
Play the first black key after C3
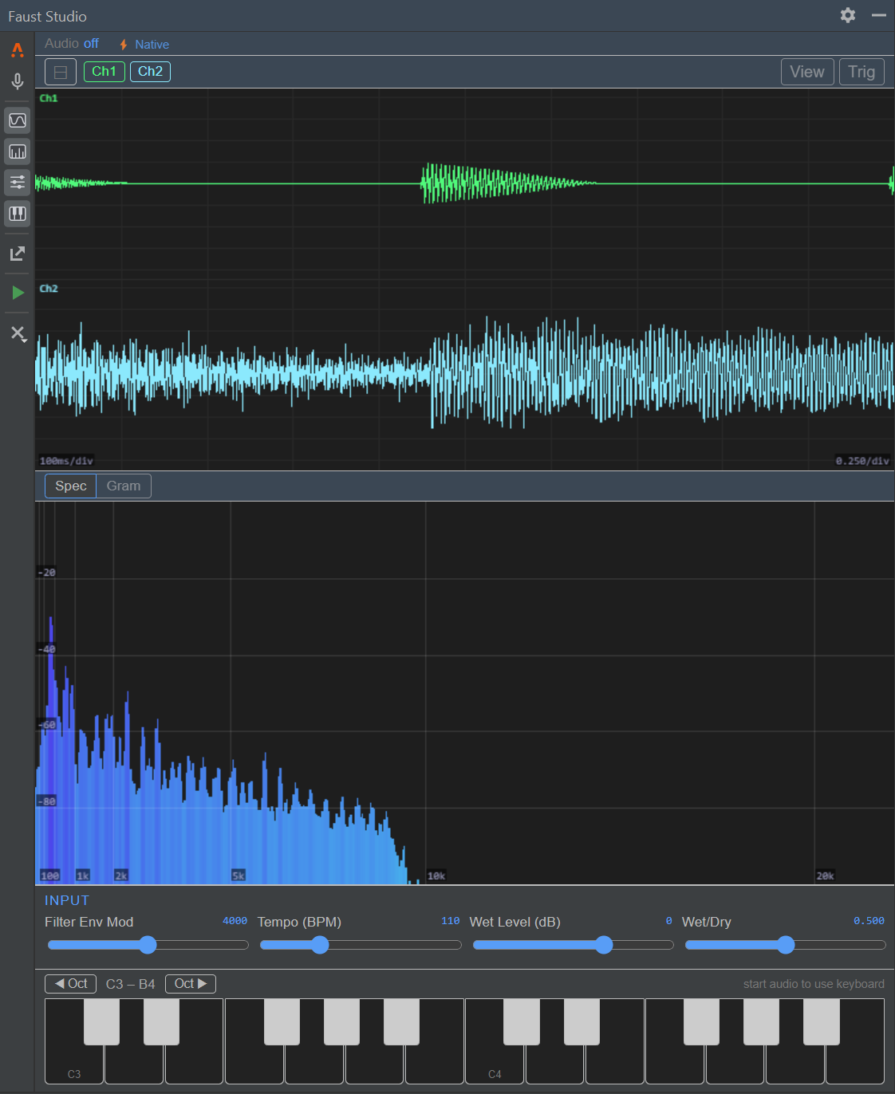coord(101,1021)
